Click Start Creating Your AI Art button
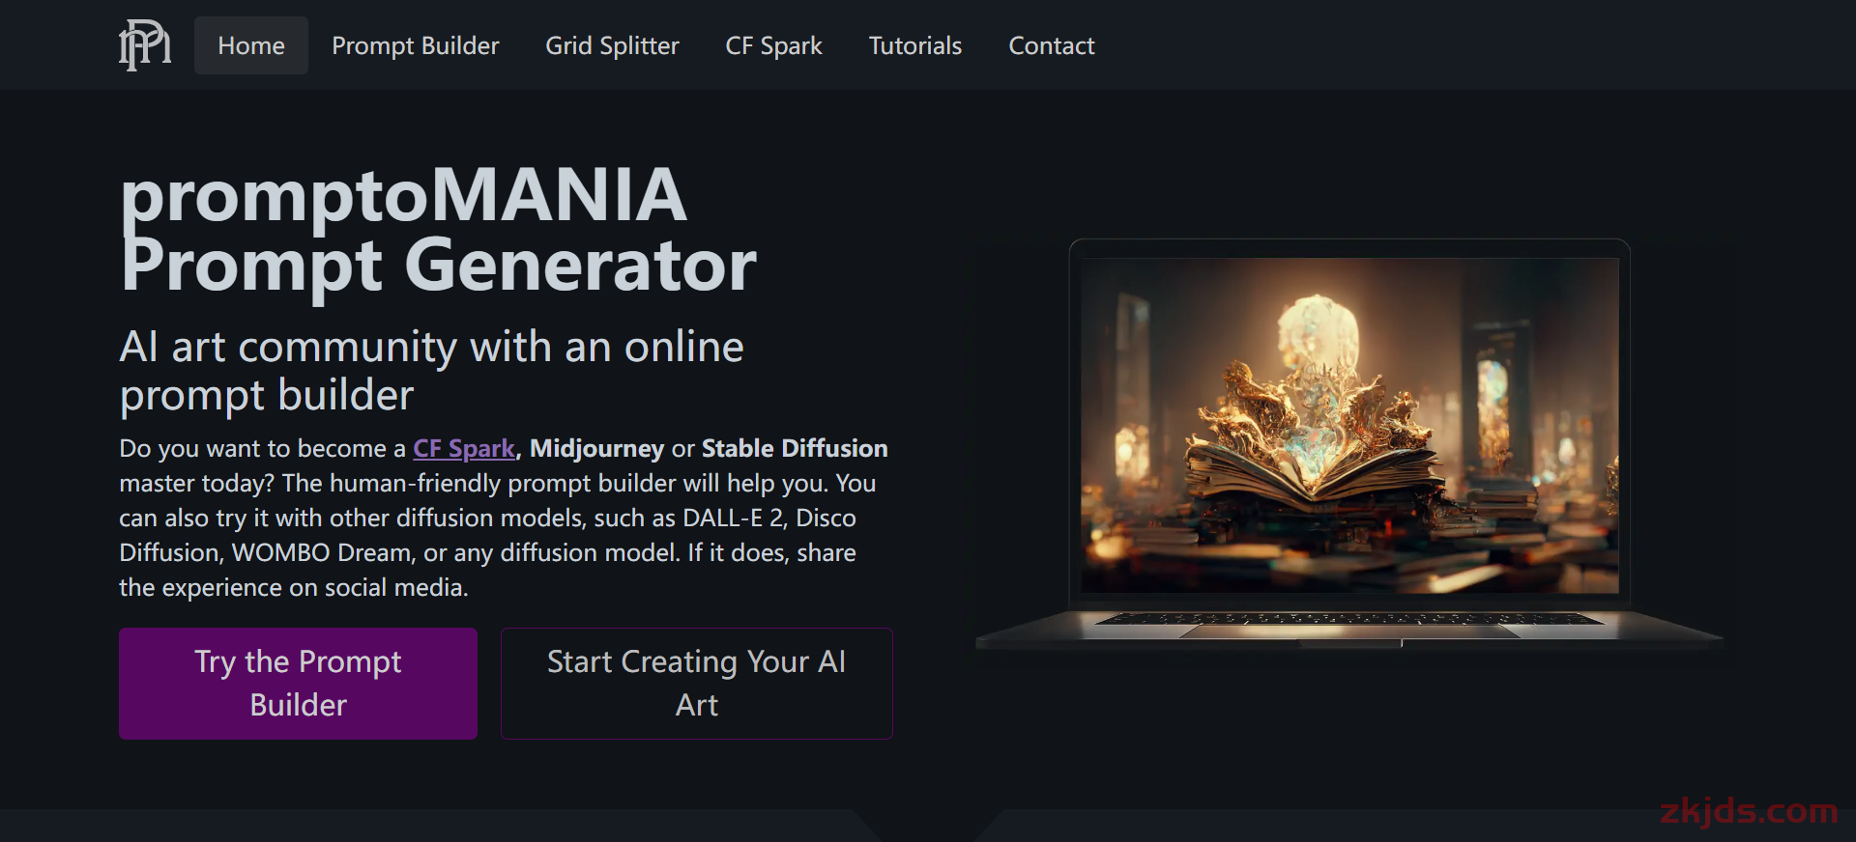The height and width of the screenshot is (842, 1856). coord(696,684)
